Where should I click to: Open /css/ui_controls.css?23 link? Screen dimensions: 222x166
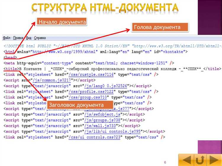94,137
